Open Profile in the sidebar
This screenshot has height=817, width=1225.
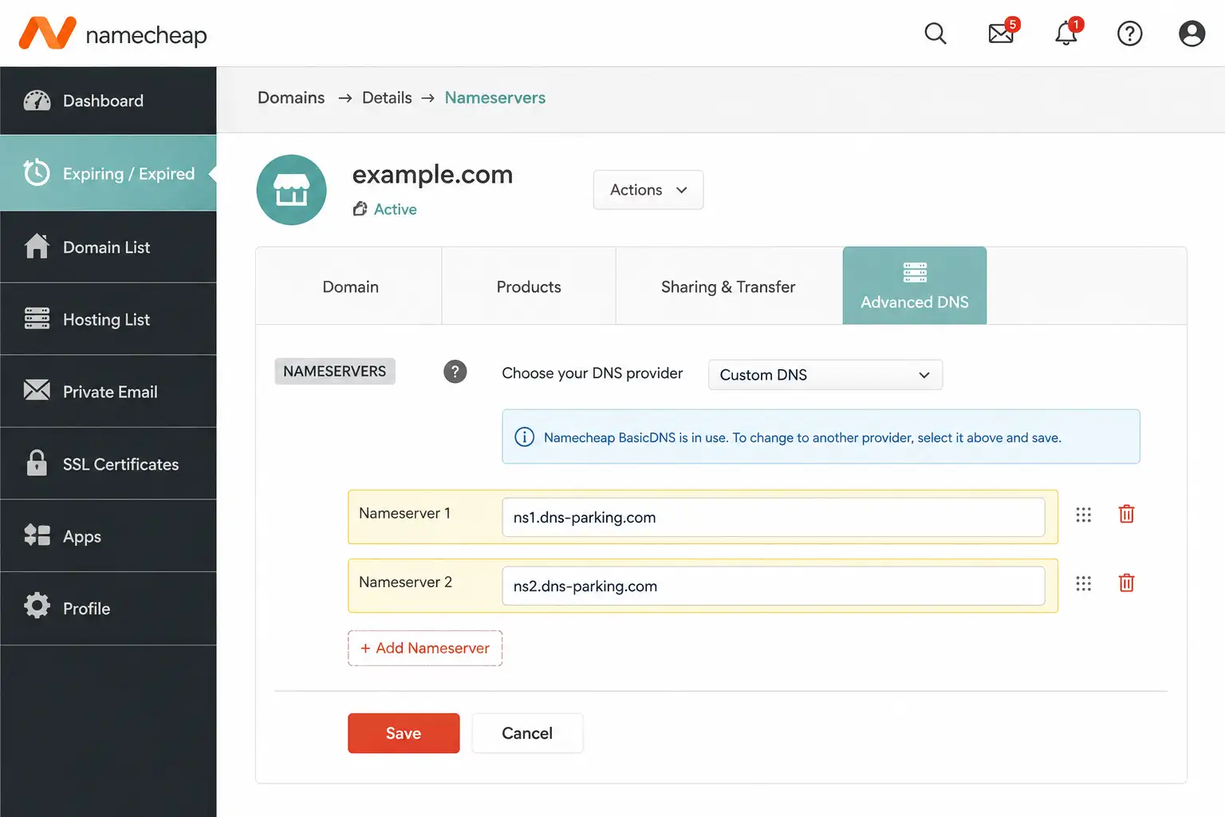point(108,609)
